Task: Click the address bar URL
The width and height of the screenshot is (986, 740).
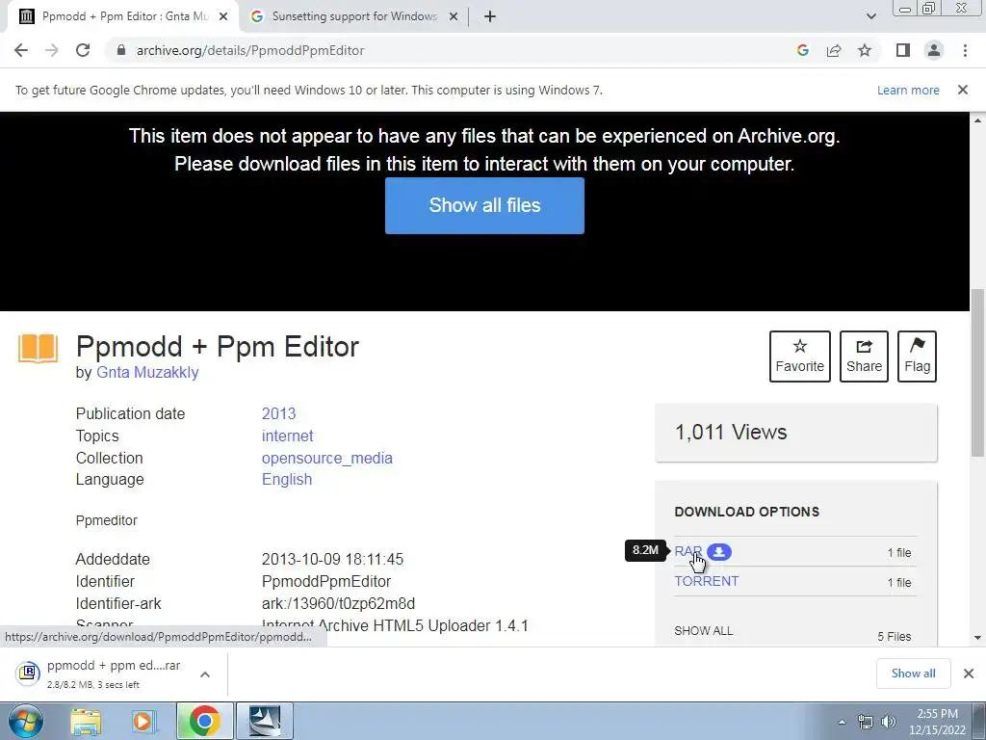Action: point(250,50)
